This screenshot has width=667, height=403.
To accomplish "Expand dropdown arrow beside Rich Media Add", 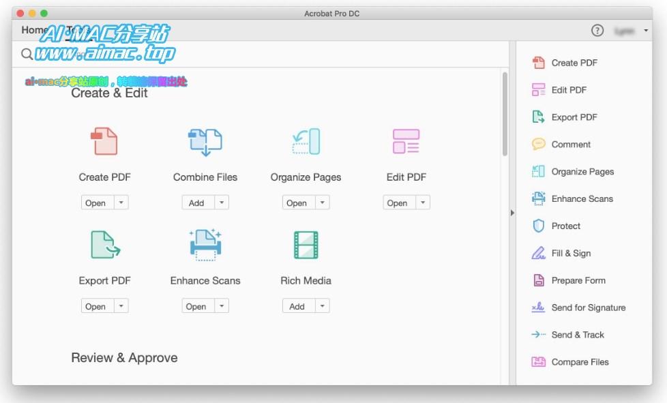I will 323,305.
